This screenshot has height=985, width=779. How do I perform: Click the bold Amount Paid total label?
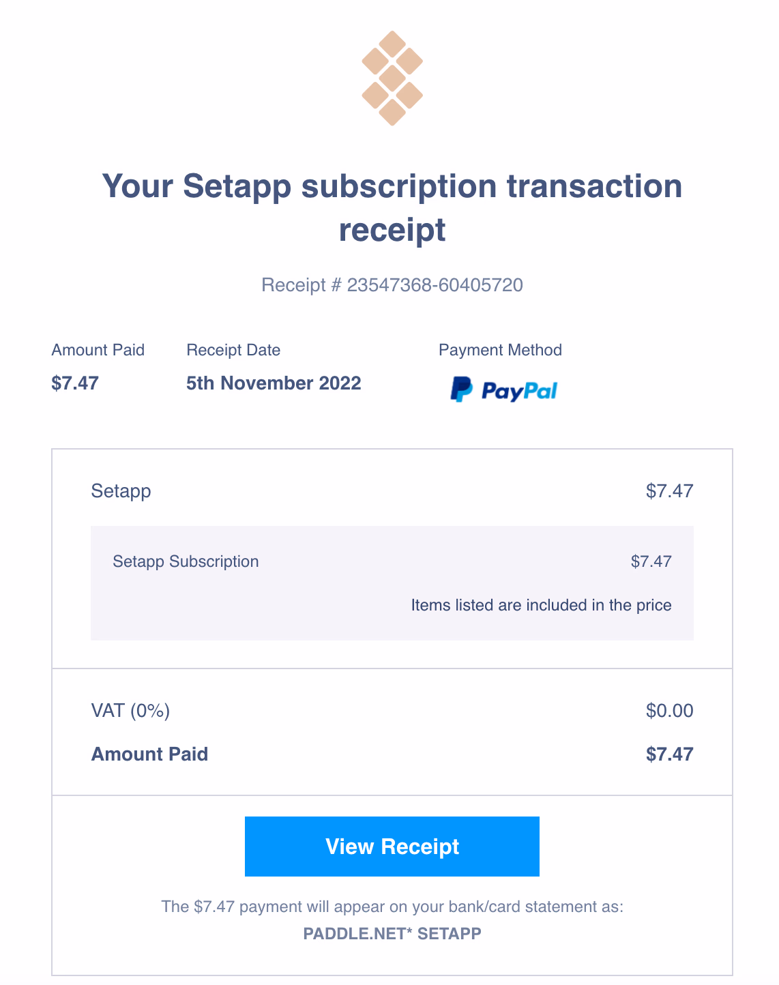point(149,754)
